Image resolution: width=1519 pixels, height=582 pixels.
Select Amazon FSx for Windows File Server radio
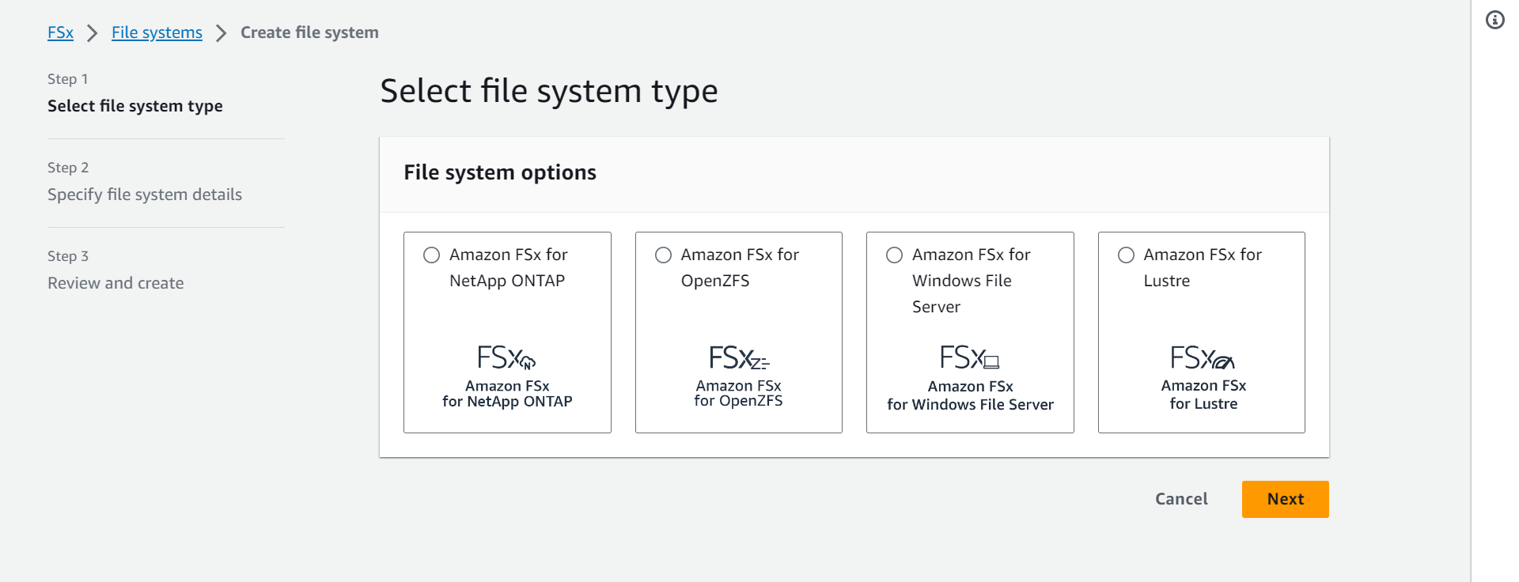[894, 255]
